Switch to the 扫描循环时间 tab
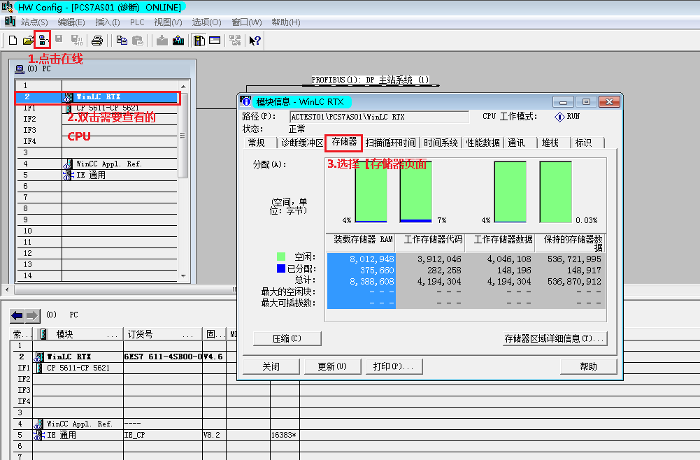700x460 pixels. (391, 143)
